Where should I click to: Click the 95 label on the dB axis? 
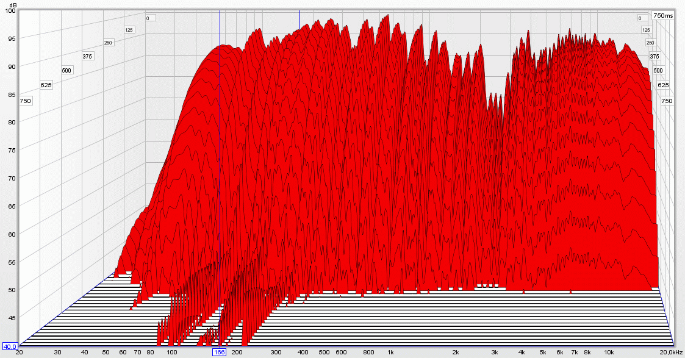(x=12, y=38)
